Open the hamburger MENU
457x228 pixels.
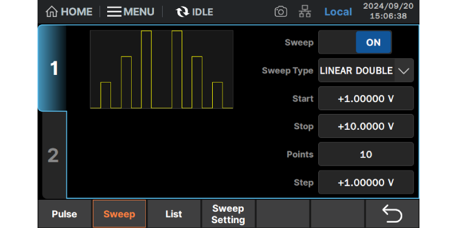pyautogui.click(x=131, y=11)
